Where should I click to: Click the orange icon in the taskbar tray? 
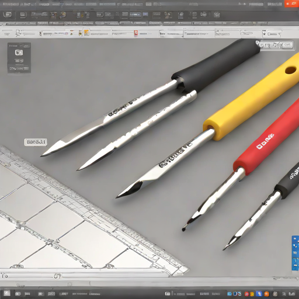point(266,294)
